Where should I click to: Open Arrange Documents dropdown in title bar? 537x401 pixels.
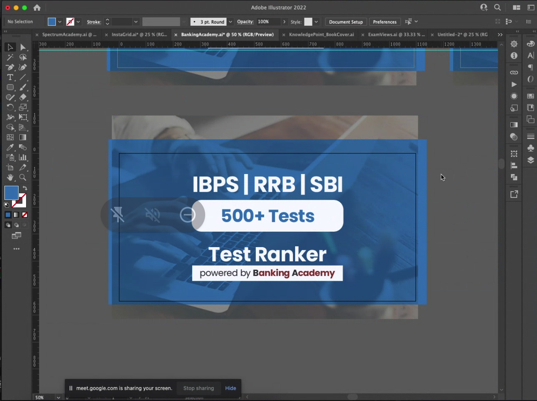(516, 8)
